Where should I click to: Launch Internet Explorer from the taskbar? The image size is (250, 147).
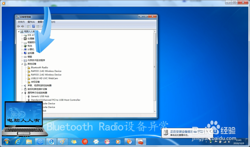pyautogui.click(x=18, y=142)
